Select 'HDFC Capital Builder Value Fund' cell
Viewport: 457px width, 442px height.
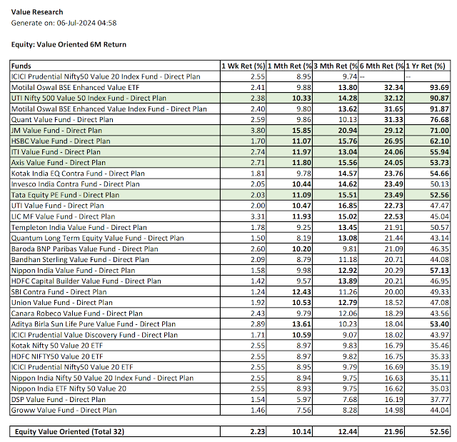(x=115, y=281)
